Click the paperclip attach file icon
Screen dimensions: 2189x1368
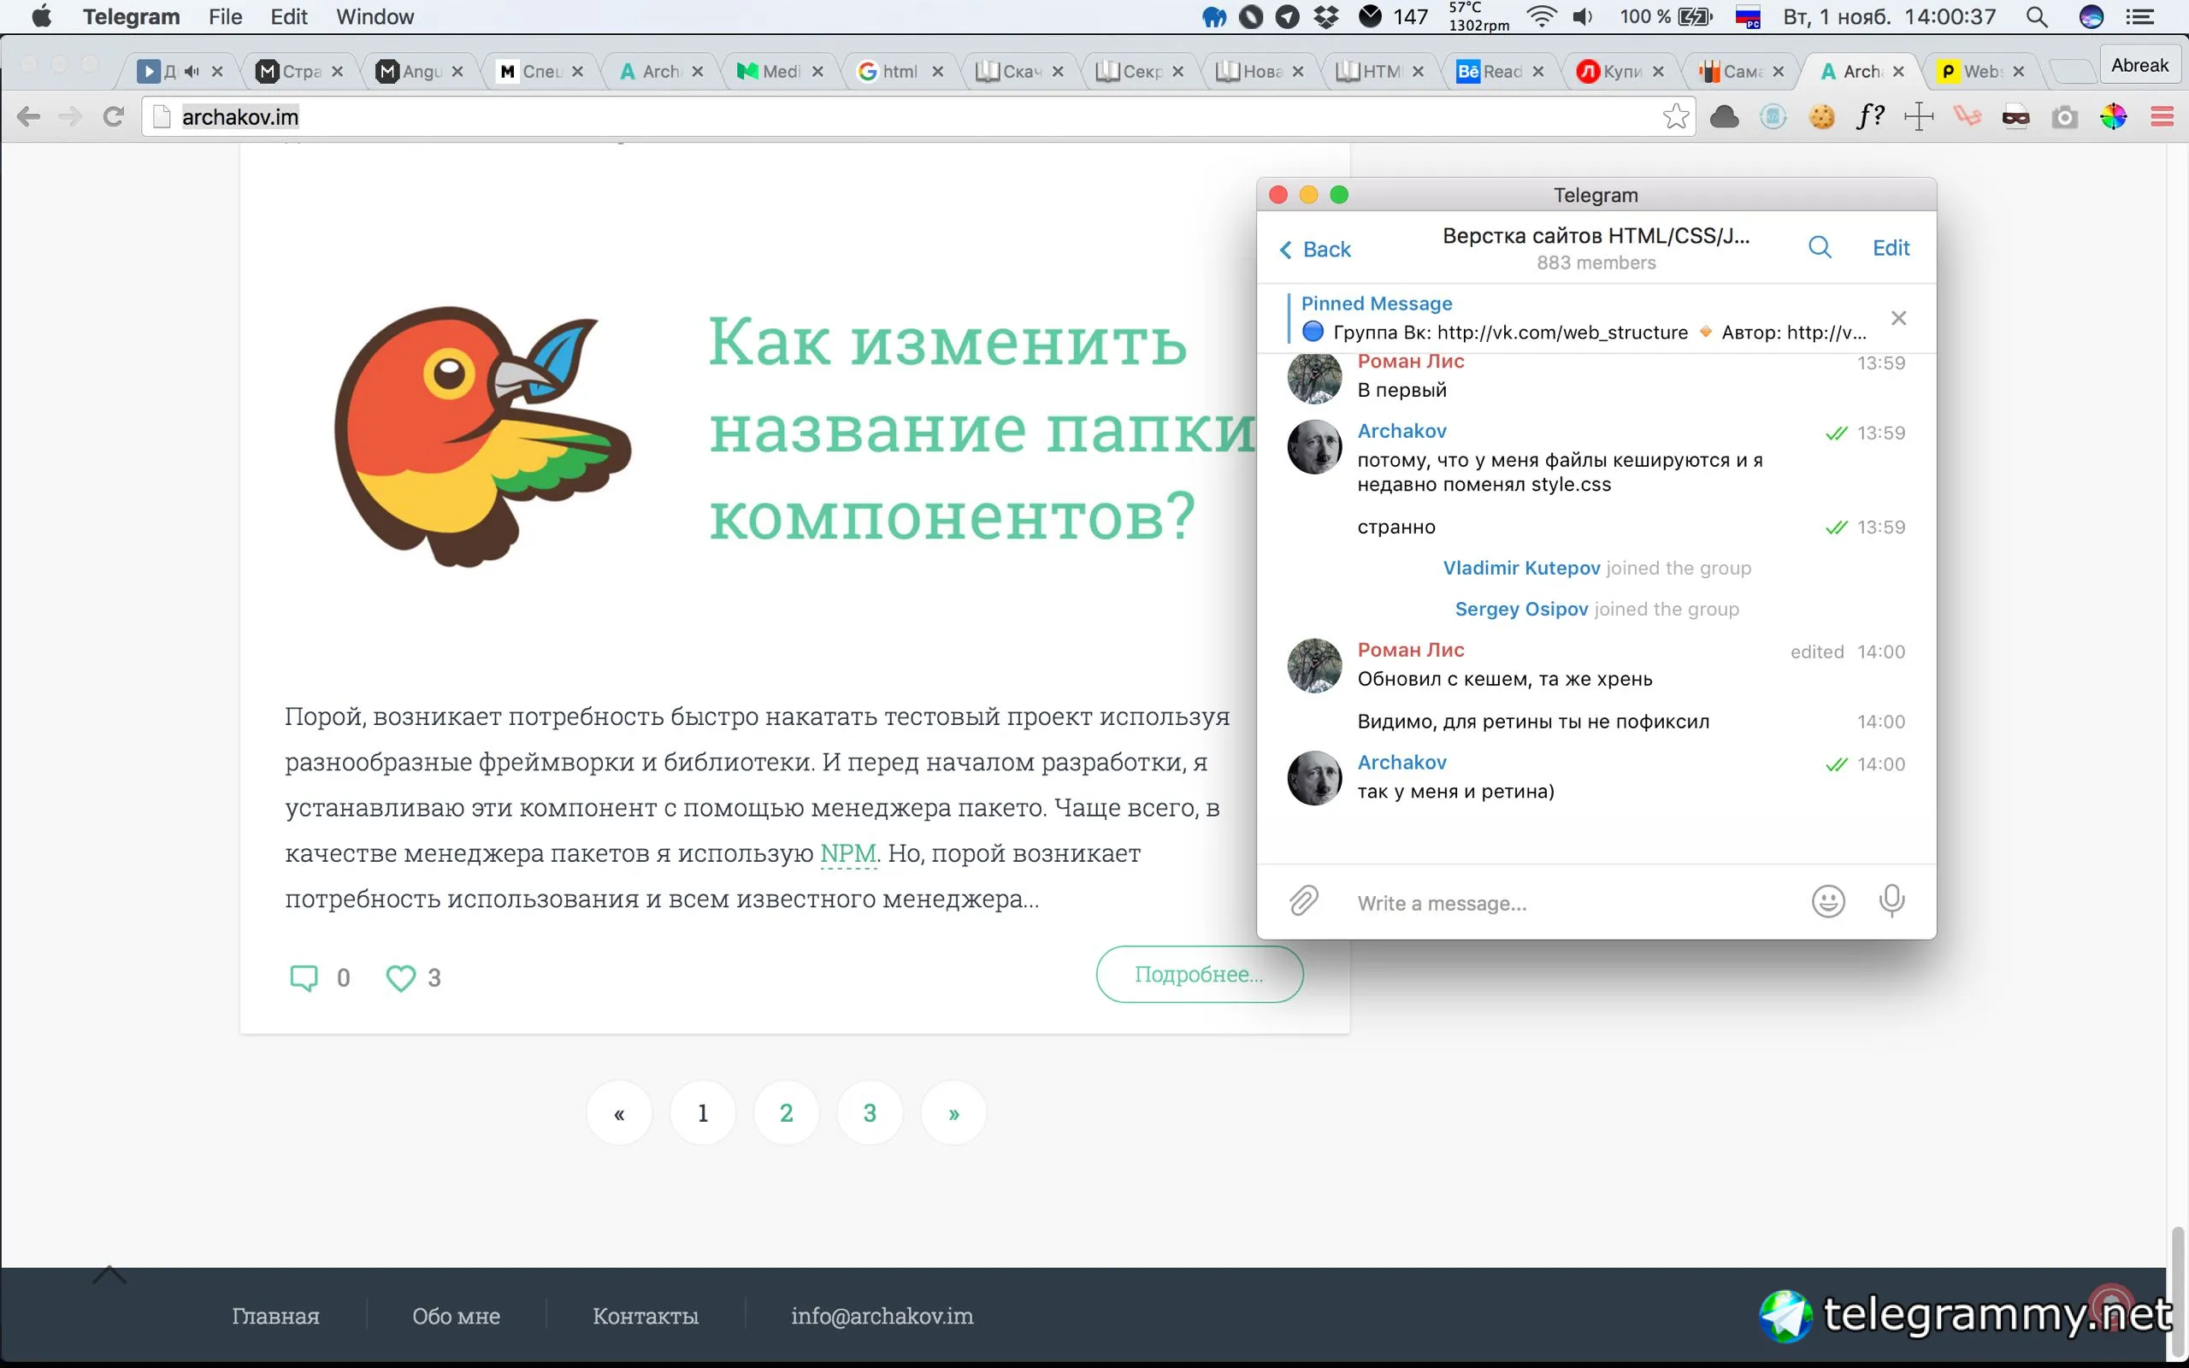pos(1303,901)
